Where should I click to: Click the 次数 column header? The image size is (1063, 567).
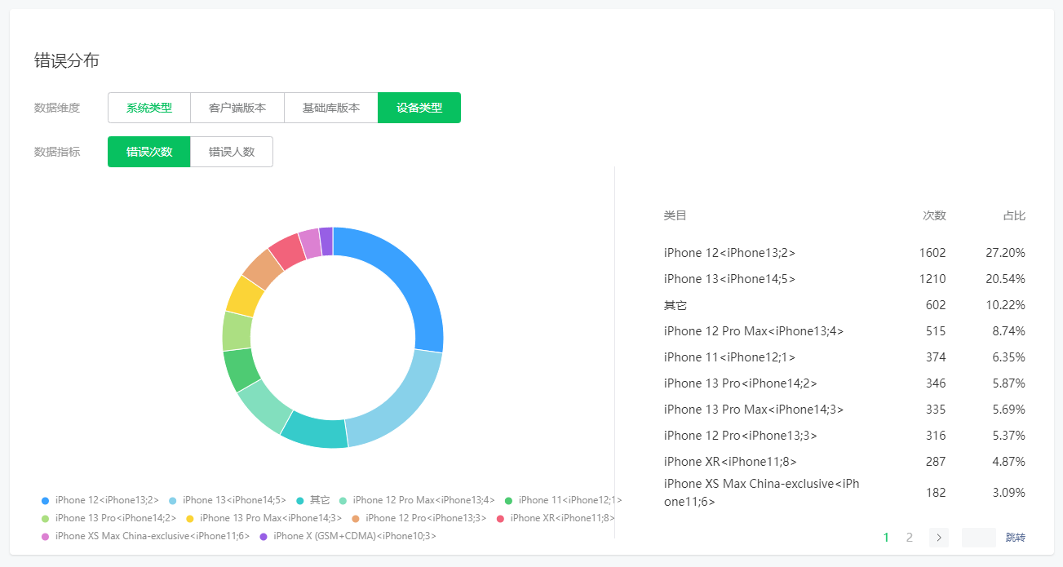(x=934, y=215)
